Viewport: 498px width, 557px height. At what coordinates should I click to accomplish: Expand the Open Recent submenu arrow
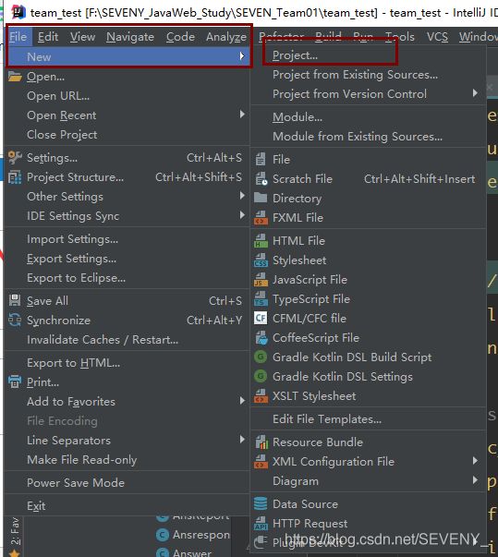click(x=242, y=115)
